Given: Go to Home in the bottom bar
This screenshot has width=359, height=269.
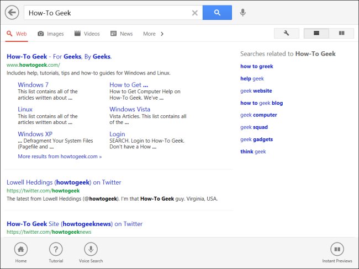Looking at the screenshot, I should (21, 252).
